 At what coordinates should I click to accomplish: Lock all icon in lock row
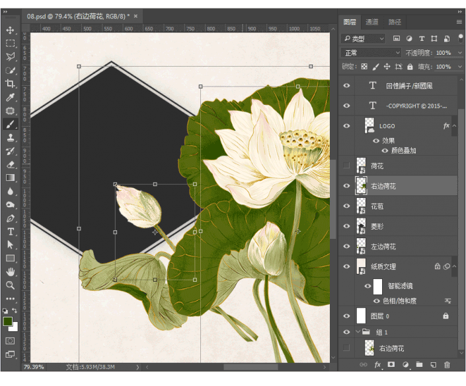pos(410,67)
